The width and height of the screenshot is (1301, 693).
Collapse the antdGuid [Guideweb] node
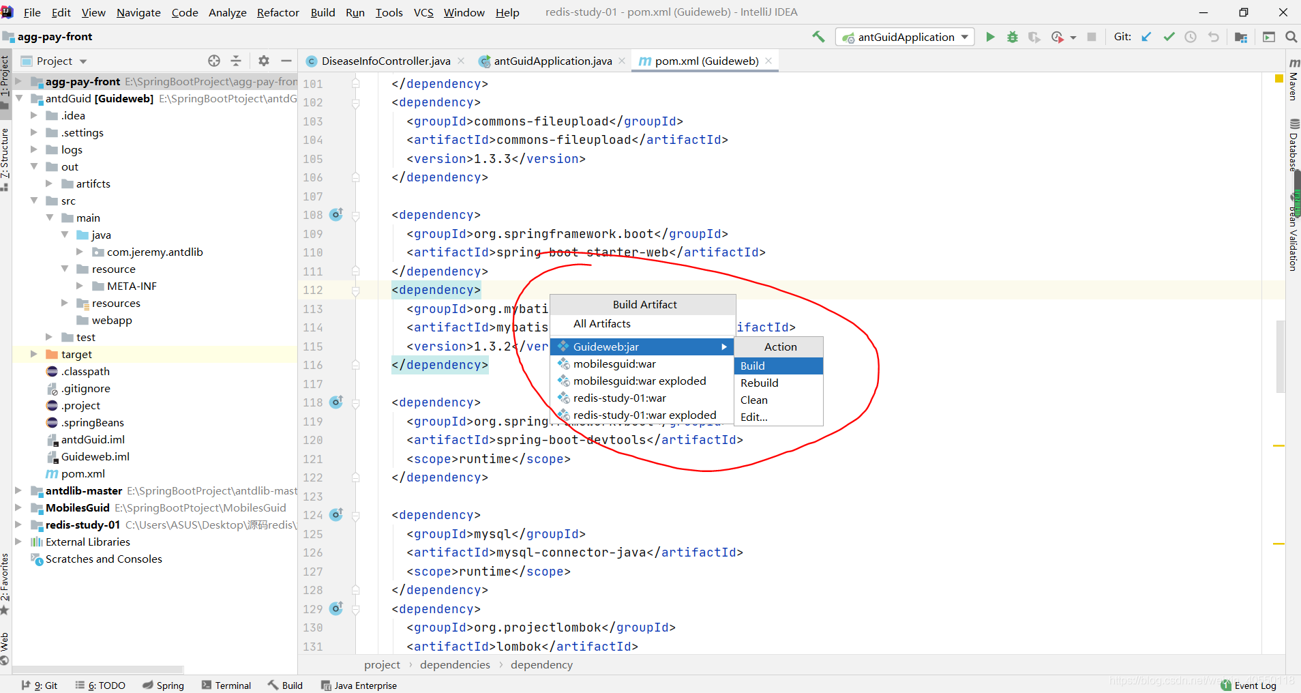(19, 98)
